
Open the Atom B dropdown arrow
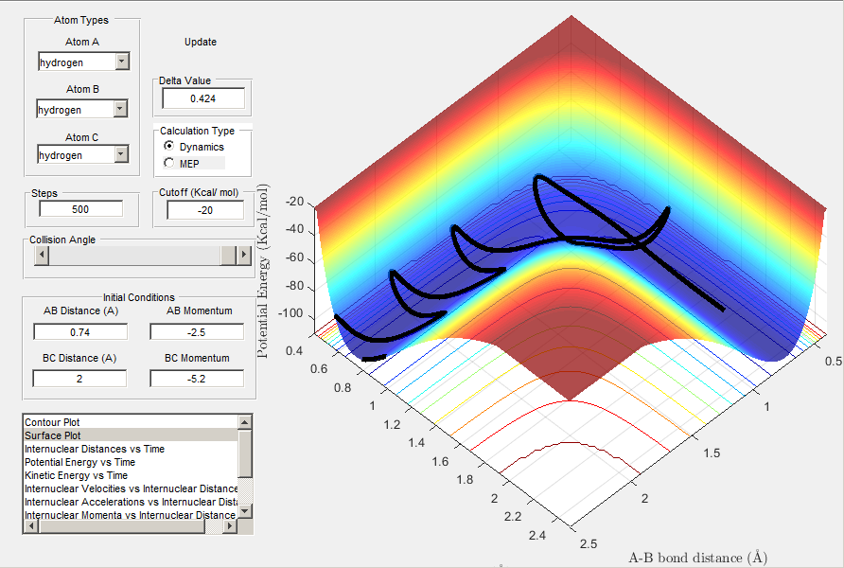tap(120, 109)
